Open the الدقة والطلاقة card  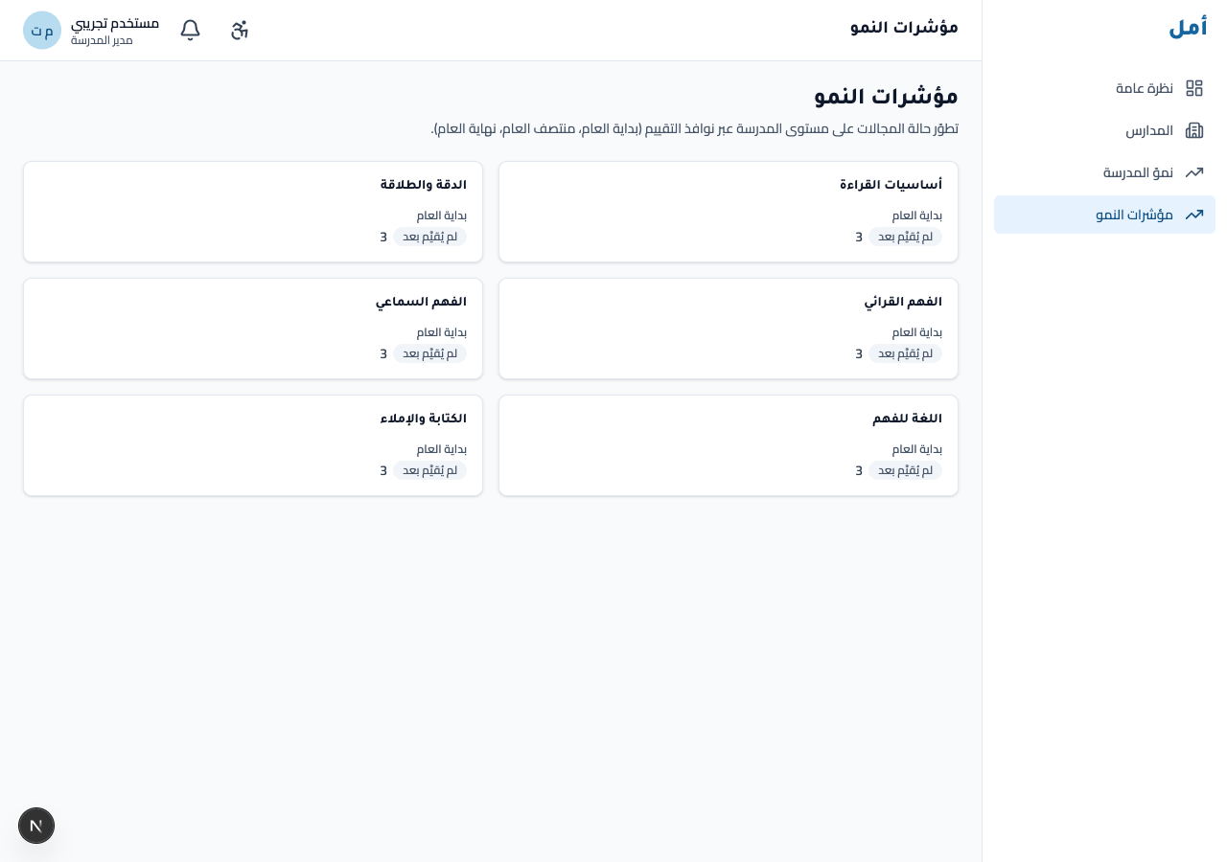(x=253, y=212)
